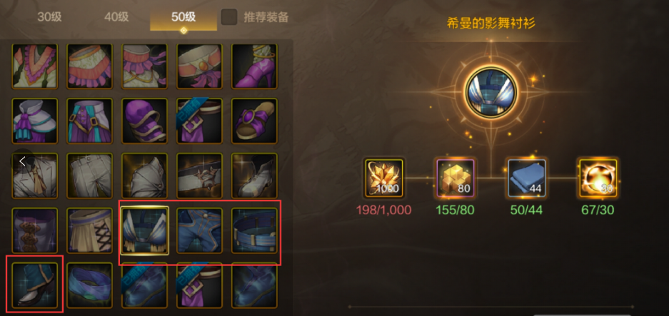This screenshot has height=316, width=669.
Task: Select the fiery orb material showing 30
Action: coord(598,178)
